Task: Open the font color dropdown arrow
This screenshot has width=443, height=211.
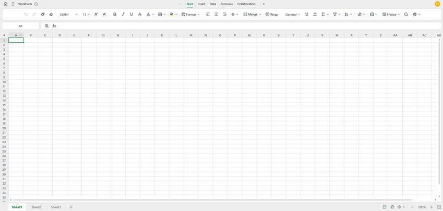Action: click(153, 15)
